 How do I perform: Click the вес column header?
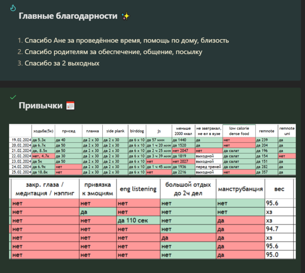coord(279,189)
